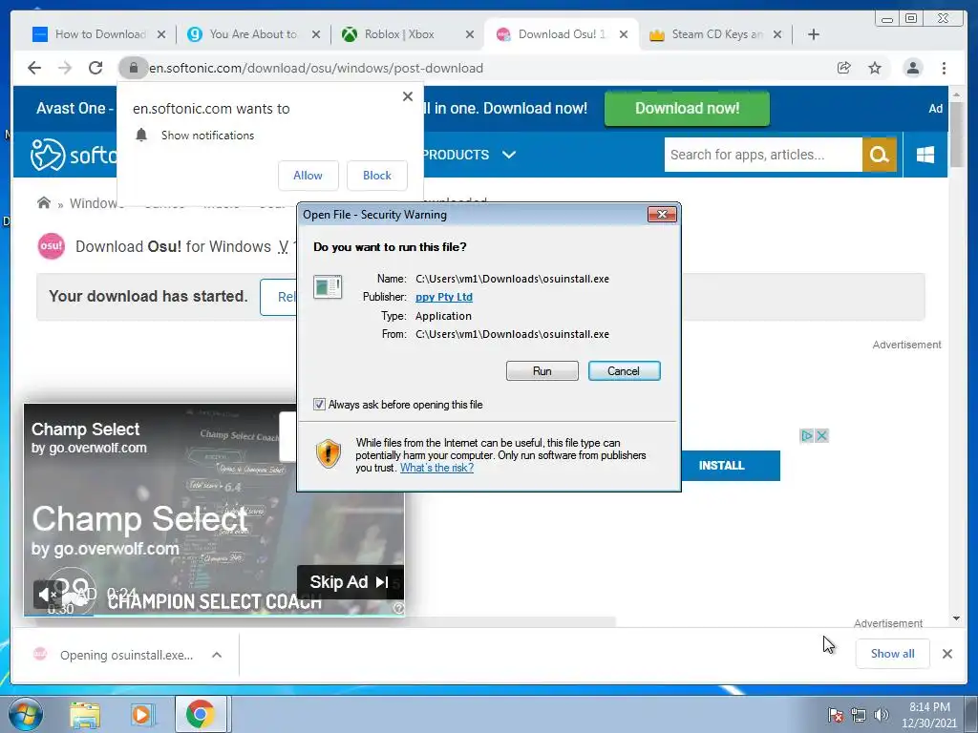Viewport: 978px width, 733px height.
Task: Select the Windows platform icon
Action: [x=925, y=154]
